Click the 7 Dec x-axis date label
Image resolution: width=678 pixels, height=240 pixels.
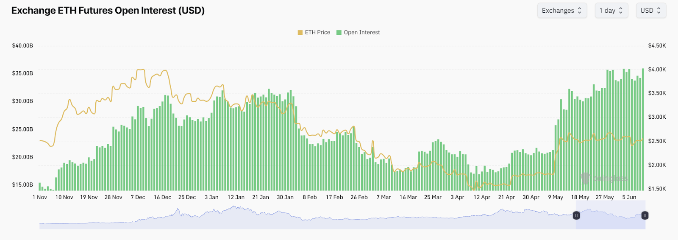click(138, 197)
